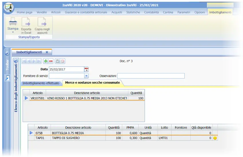
Task: Click the Data date field
Action: point(67,69)
